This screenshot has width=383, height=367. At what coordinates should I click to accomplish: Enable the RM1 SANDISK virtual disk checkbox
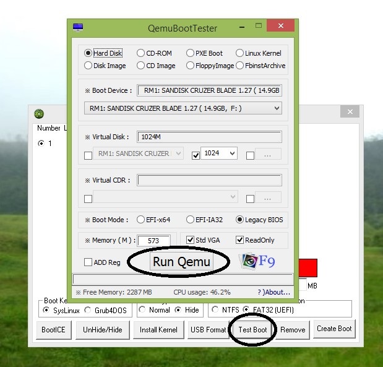[x=88, y=155]
